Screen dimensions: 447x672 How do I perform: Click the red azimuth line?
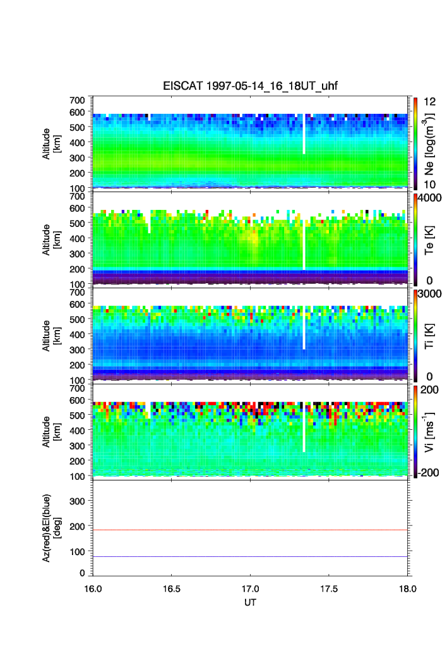pos(250,530)
